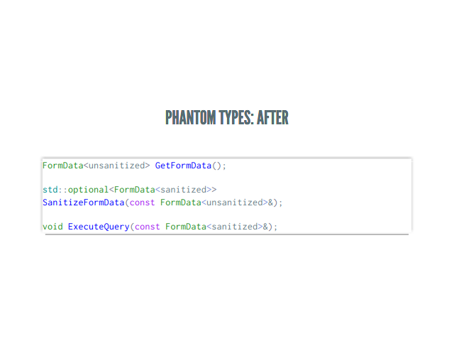This screenshot has height=351, width=454.
Task: Click std in the std::optional line
Action: [50, 190]
